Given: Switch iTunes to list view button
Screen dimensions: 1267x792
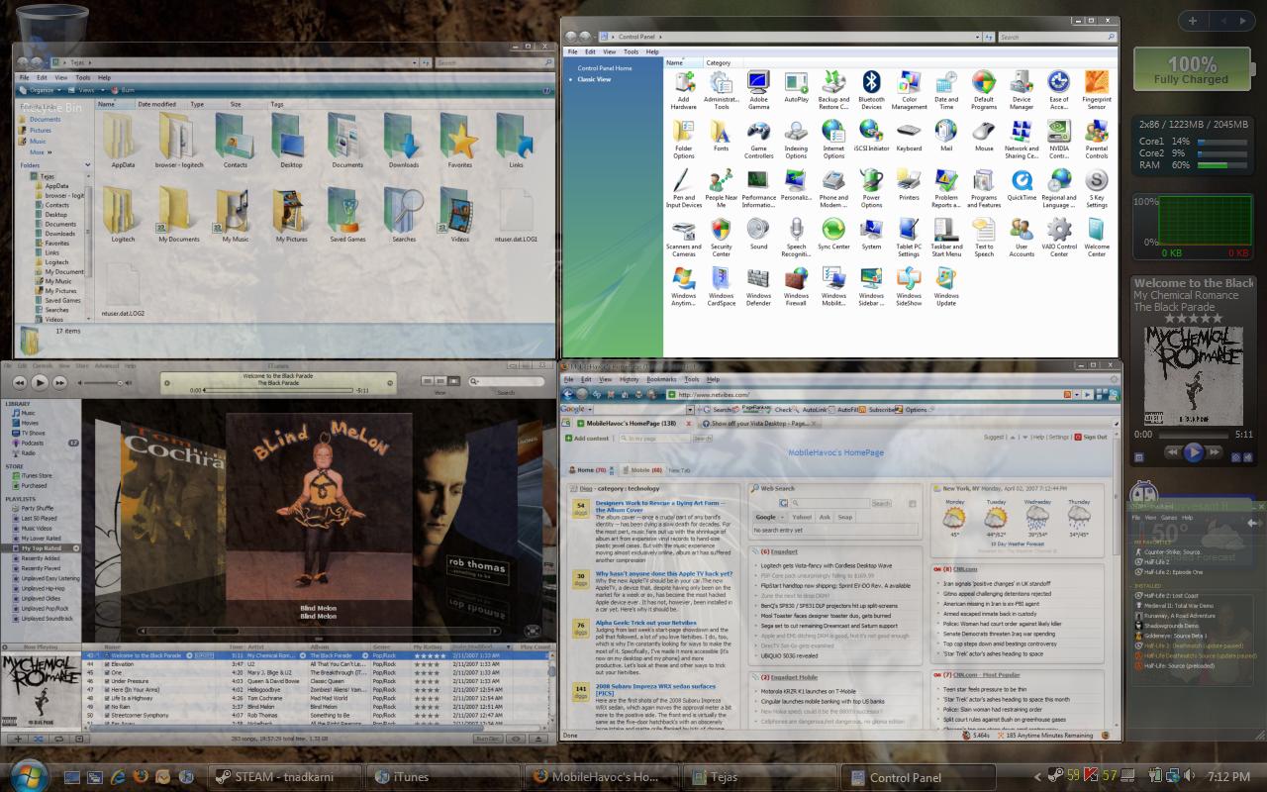Looking at the screenshot, I should pos(429,381).
